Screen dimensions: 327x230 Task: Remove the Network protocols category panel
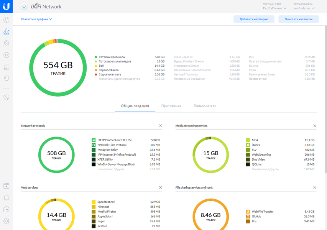click(160, 126)
